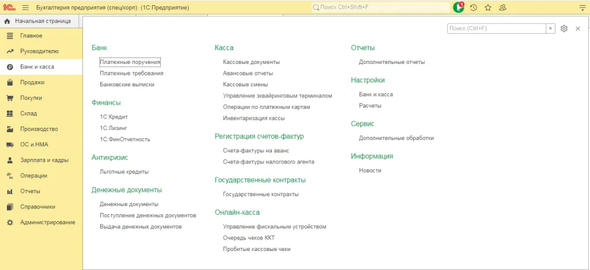The image size is (590, 270).
Task: Open Счета-фактуры налогового агента link
Action: [x=268, y=162]
